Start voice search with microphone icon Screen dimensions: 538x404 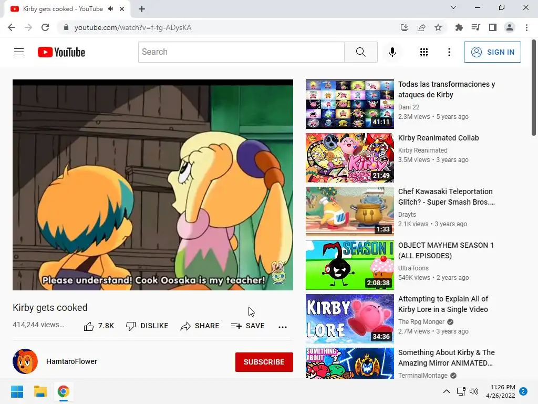tap(392, 52)
